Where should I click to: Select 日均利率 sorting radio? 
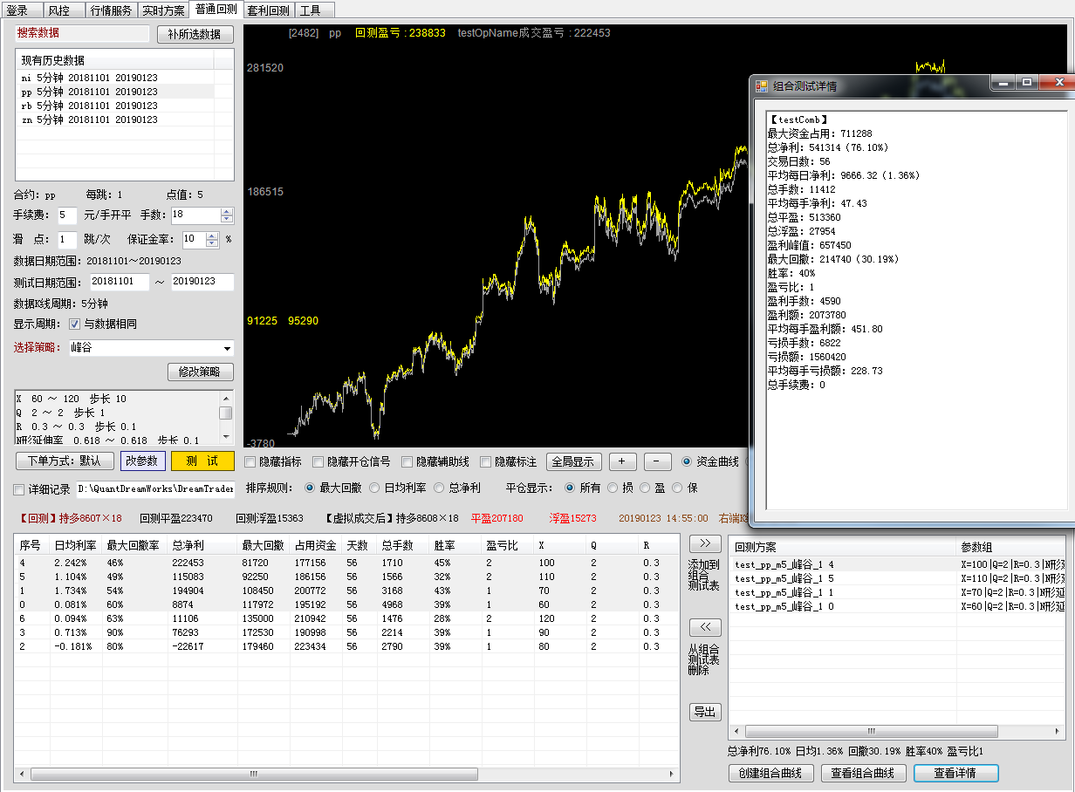pos(375,488)
